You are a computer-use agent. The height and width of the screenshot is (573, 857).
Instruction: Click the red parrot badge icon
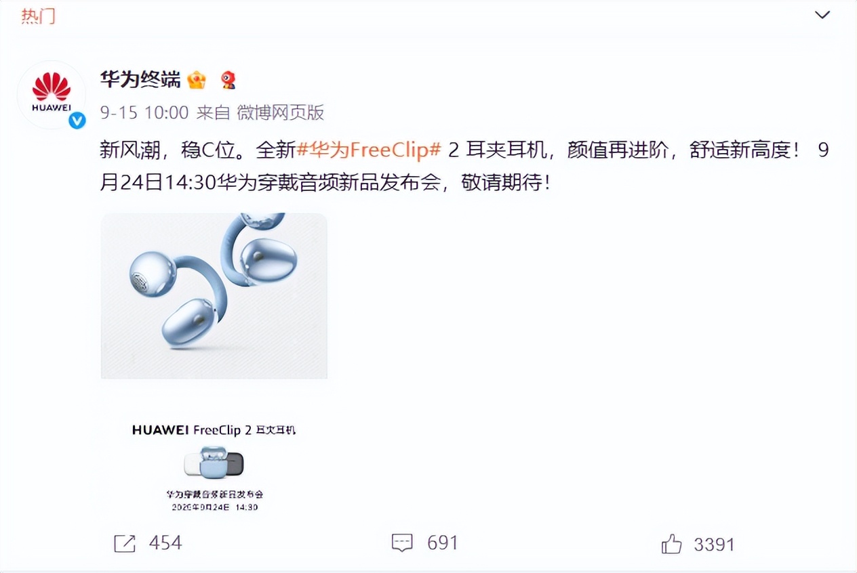(228, 81)
